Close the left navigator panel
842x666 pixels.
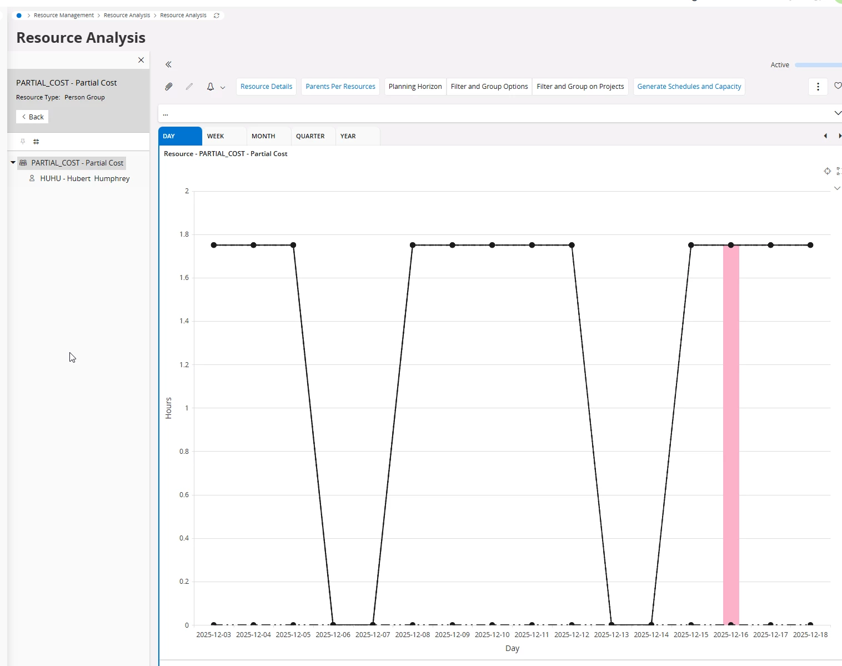pos(141,60)
